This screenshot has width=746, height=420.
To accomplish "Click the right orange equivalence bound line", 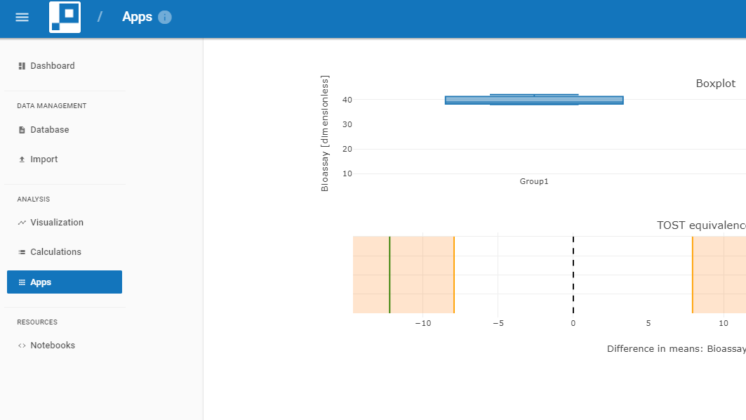I will [x=693, y=275].
